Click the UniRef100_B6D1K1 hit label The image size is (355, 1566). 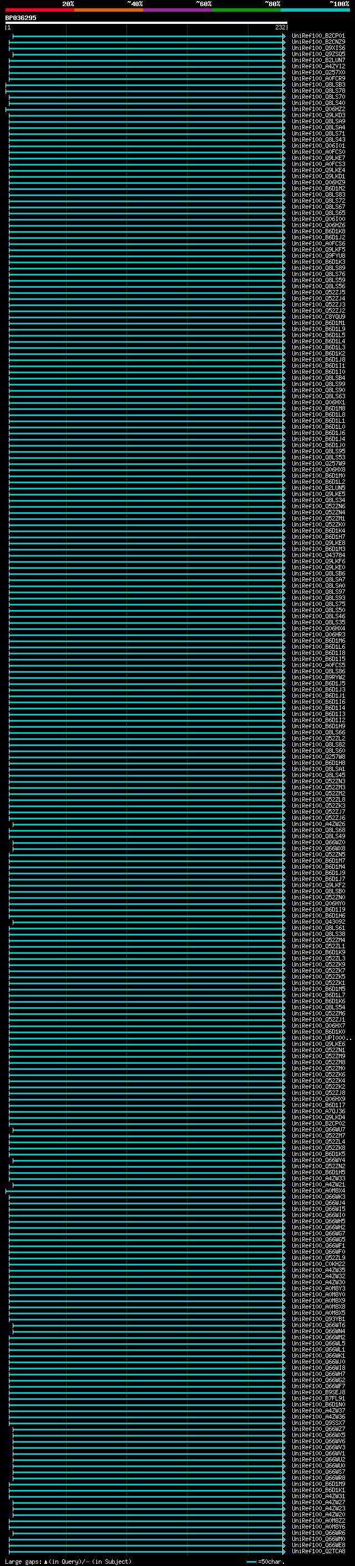pyautogui.click(x=318, y=1490)
